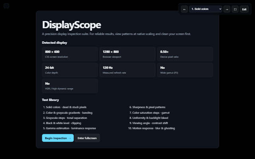
Task: Click the 'Test library' heading
Action: point(51,100)
